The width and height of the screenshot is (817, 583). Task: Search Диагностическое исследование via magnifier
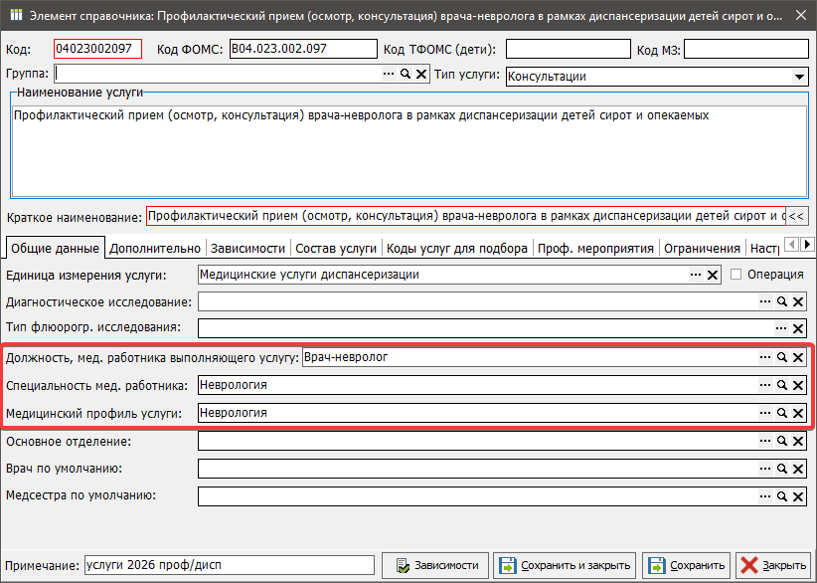coord(781,301)
